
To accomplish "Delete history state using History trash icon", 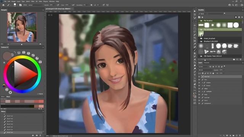I will 40,135.
